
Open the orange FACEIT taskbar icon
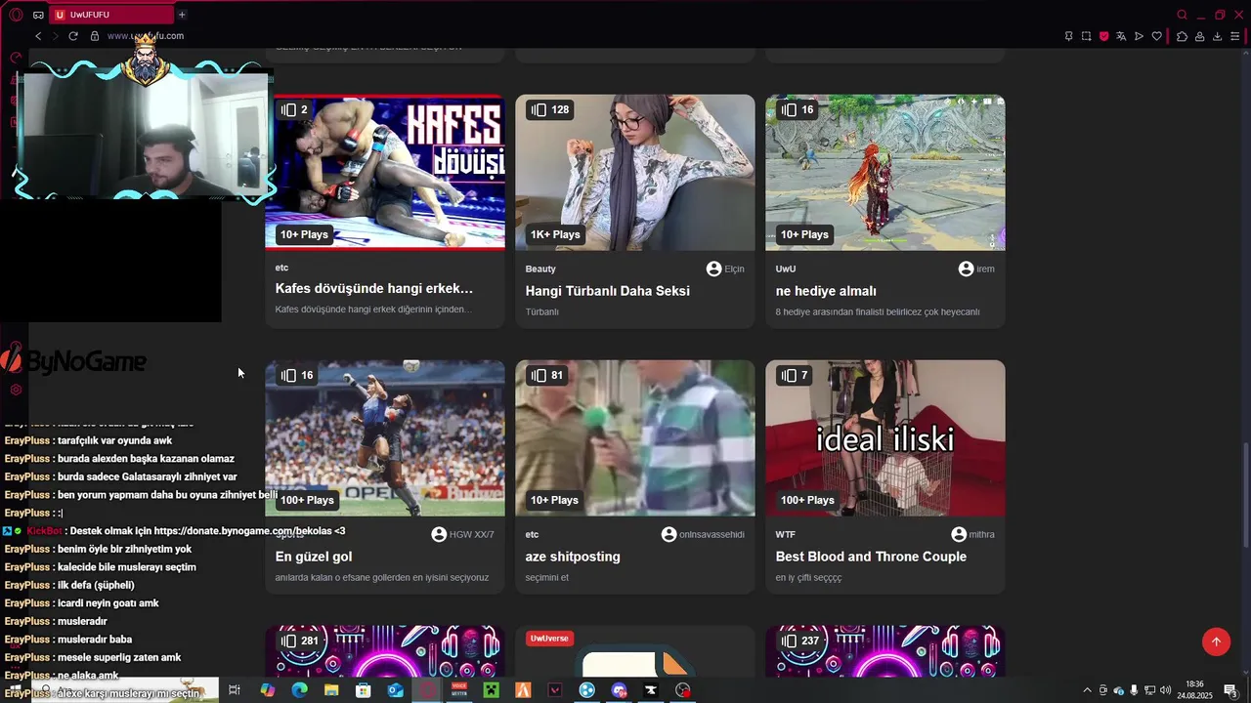523,690
